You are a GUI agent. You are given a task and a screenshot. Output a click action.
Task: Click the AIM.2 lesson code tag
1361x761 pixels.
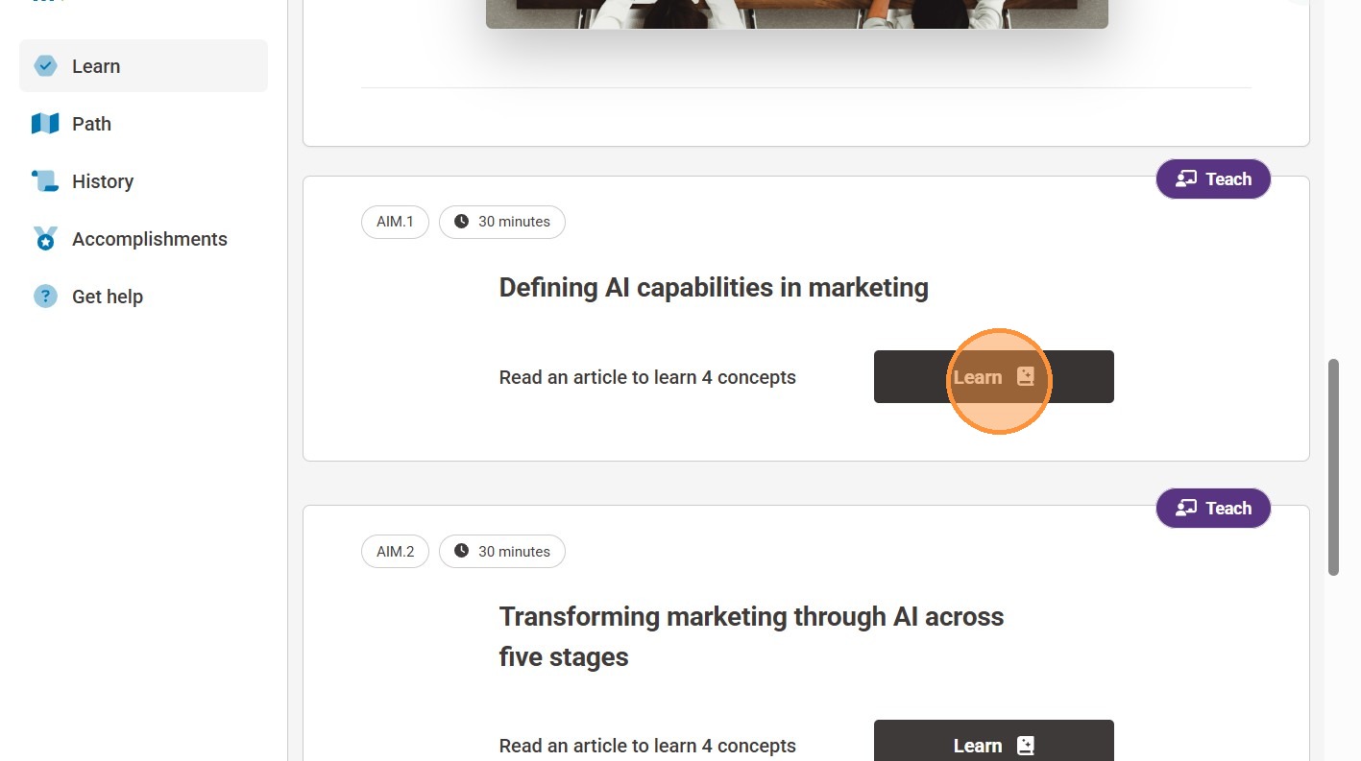[x=395, y=552]
